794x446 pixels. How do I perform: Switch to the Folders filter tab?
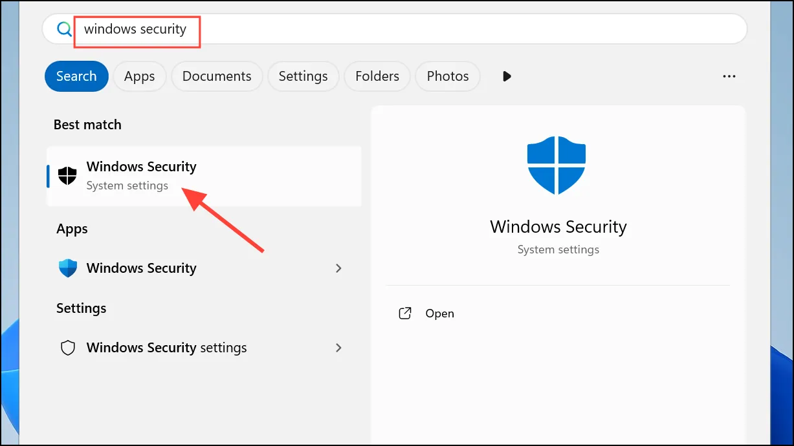pyautogui.click(x=377, y=76)
